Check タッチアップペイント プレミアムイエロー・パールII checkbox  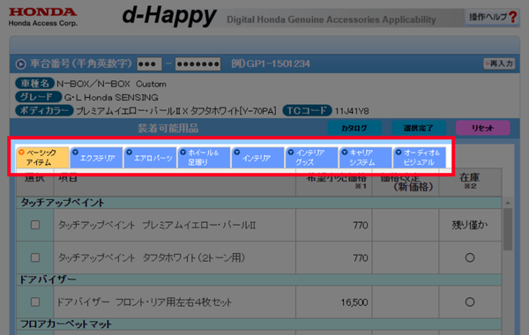pos(35,225)
